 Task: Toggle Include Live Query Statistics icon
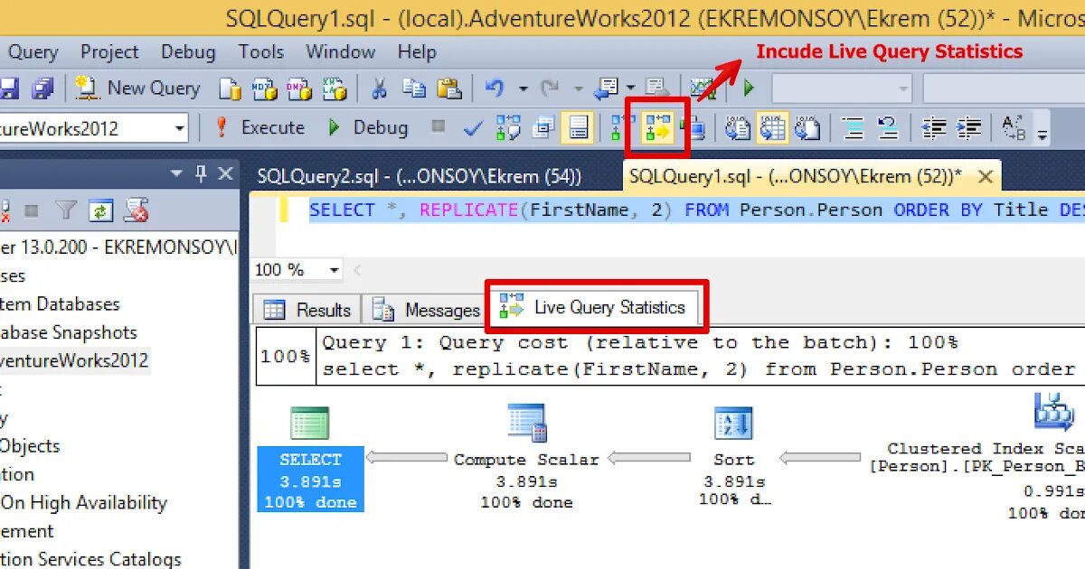coord(657,128)
